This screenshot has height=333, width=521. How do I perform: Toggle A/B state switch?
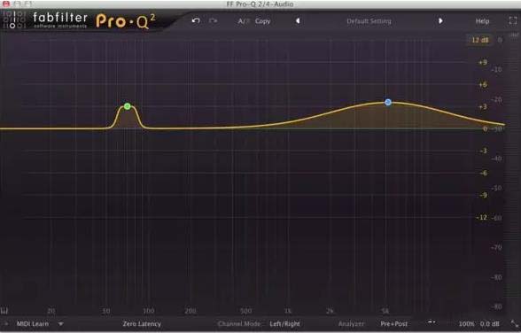click(243, 21)
